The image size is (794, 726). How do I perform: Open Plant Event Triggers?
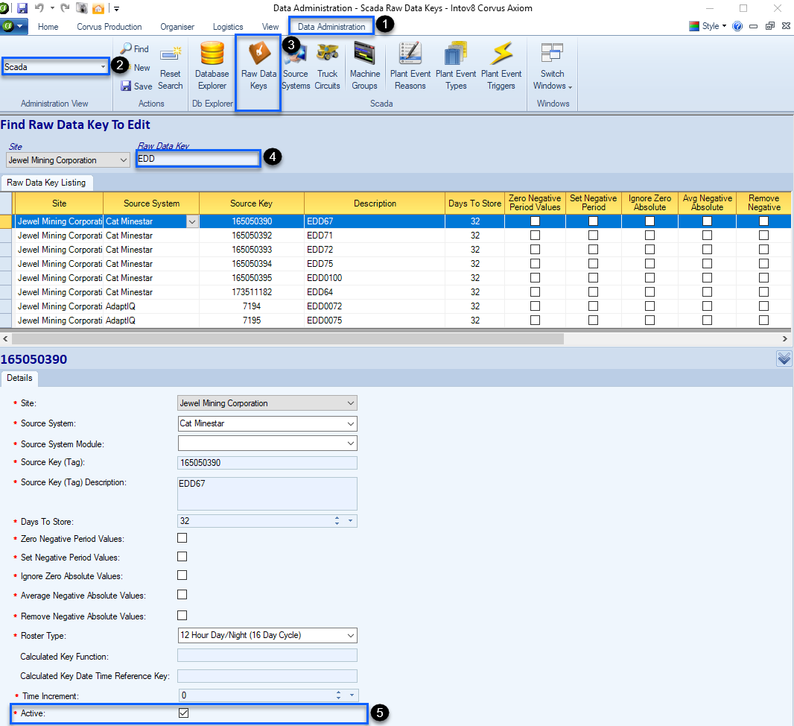(501, 67)
